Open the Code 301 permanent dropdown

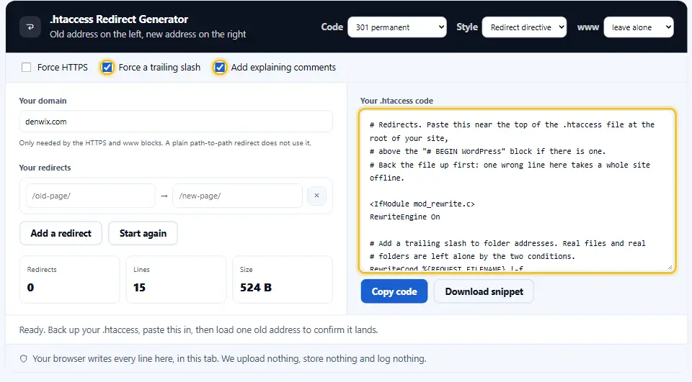(397, 27)
